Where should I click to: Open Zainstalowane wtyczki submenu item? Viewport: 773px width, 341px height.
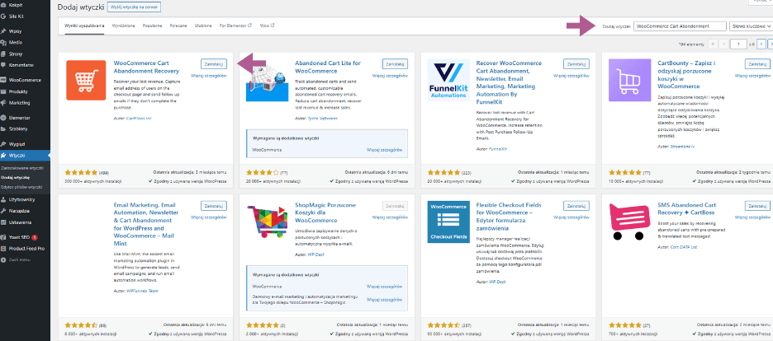pyautogui.click(x=22, y=168)
